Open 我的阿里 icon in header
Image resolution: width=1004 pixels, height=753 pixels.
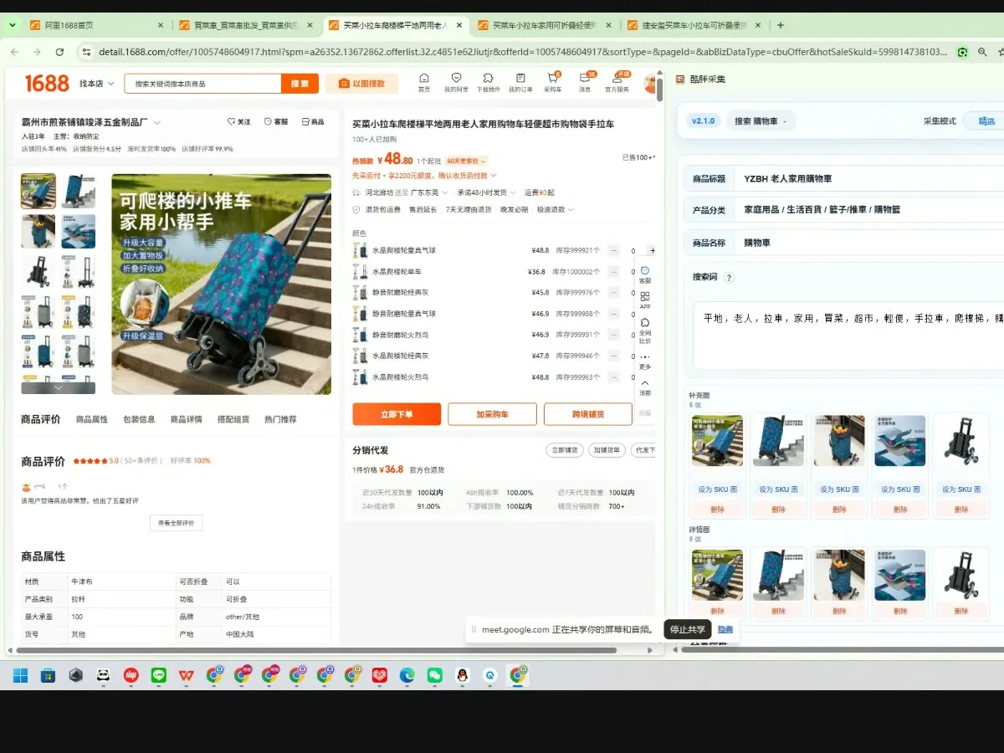456,82
